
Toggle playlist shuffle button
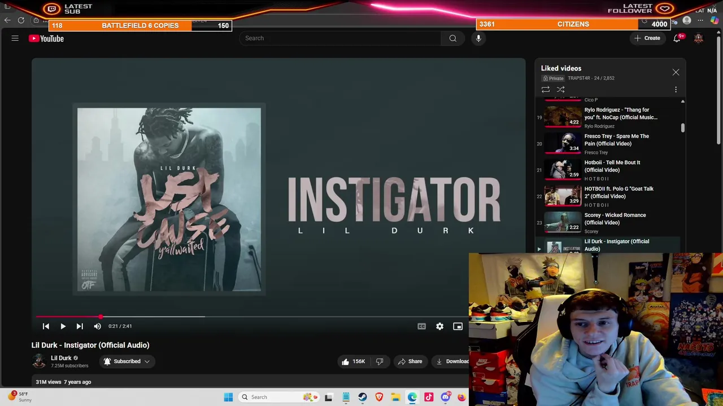(x=561, y=90)
